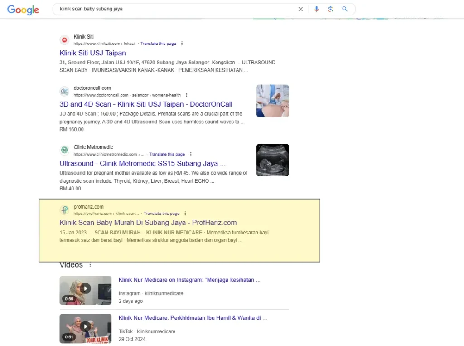Open Google Lens search by image
Viewport: 464px width, 346px height.
coord(330,9)
